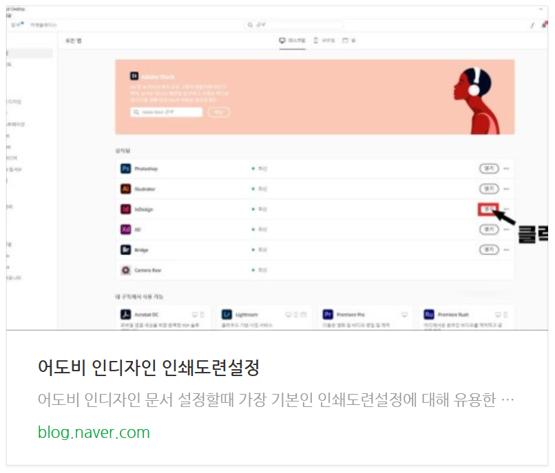Open the more options menu for Illustrator

coord(507,189)
